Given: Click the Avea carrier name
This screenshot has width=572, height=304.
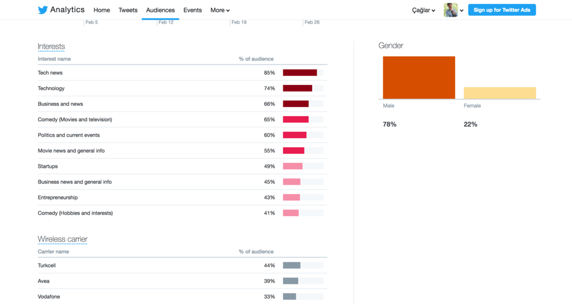Looking at the screenshot, I should [44, 281].
